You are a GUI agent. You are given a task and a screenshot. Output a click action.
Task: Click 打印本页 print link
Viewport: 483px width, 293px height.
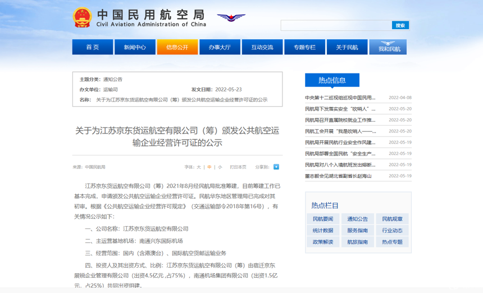click(x=238, y=167)
